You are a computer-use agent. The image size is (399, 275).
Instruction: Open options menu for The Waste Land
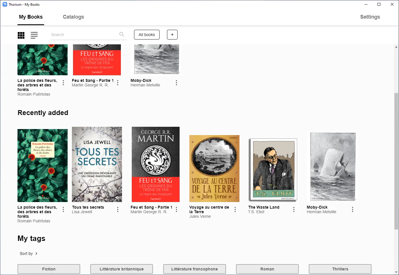(x=294, y=209)
